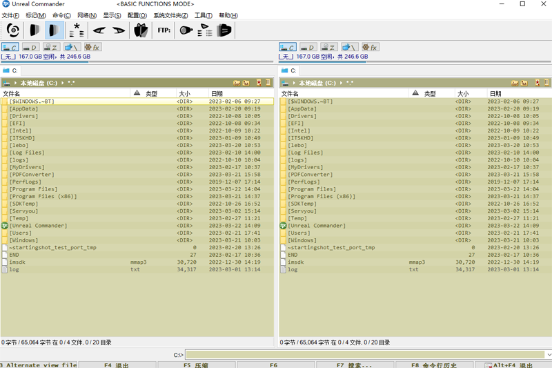Click the sort arrow in left panel header
The height and width of the screenshot is (368, 552).
[x=137, y=93]
